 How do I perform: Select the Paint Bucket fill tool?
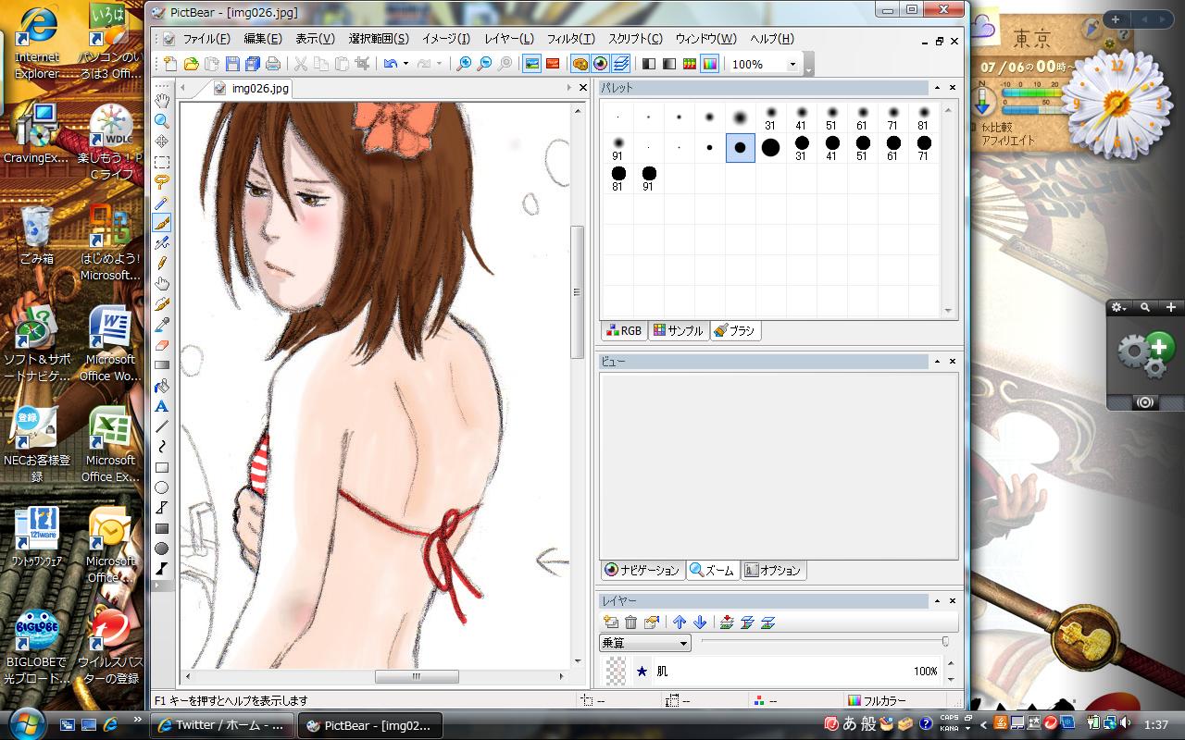tap(162, 386)
